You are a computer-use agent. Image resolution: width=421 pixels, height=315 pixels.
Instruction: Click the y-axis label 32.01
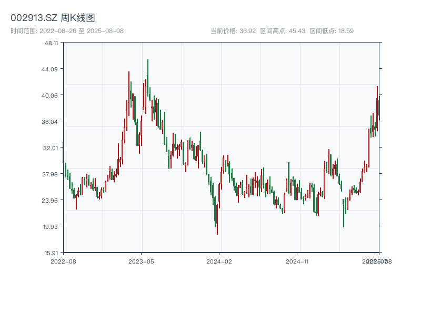[x=51, y=148]
